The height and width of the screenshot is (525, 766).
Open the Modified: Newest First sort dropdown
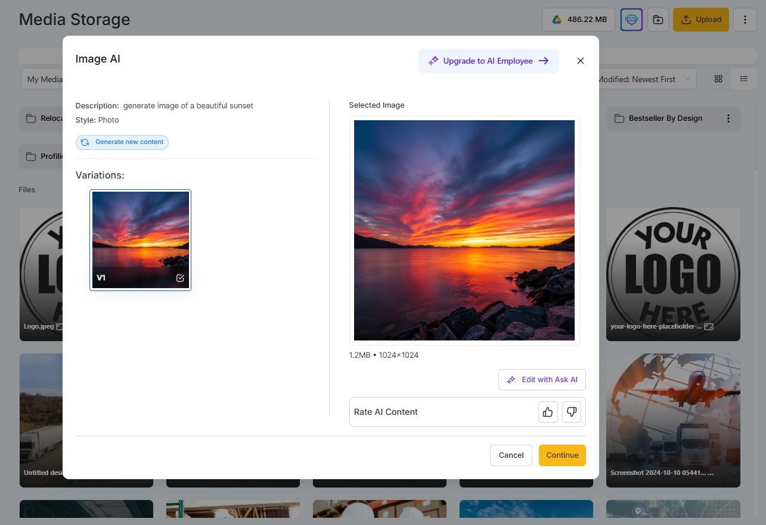[x=646, y=79]
